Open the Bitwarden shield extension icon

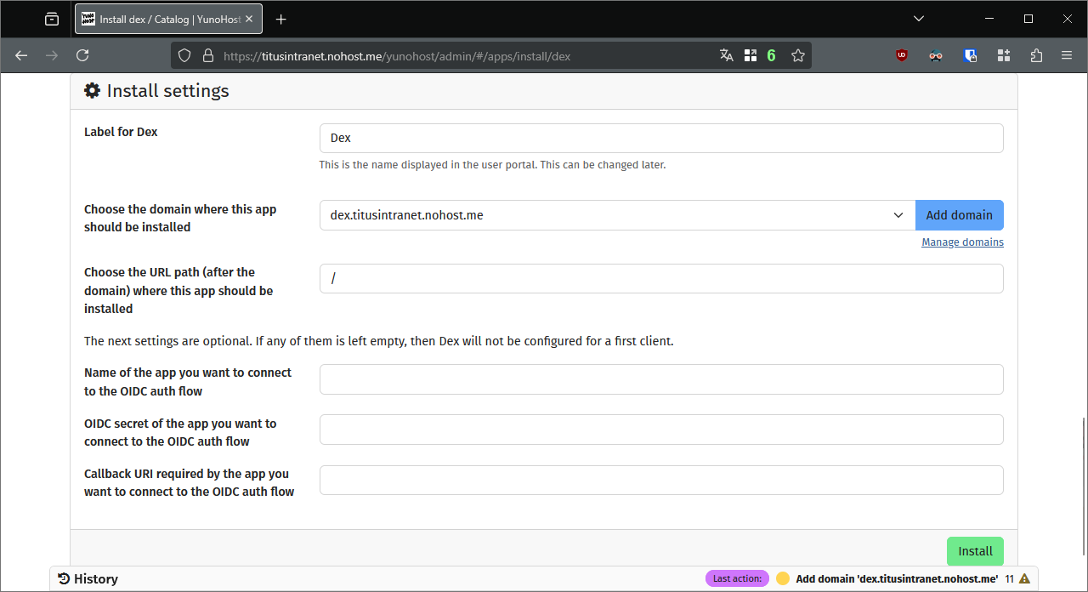[x=970, y=55]
